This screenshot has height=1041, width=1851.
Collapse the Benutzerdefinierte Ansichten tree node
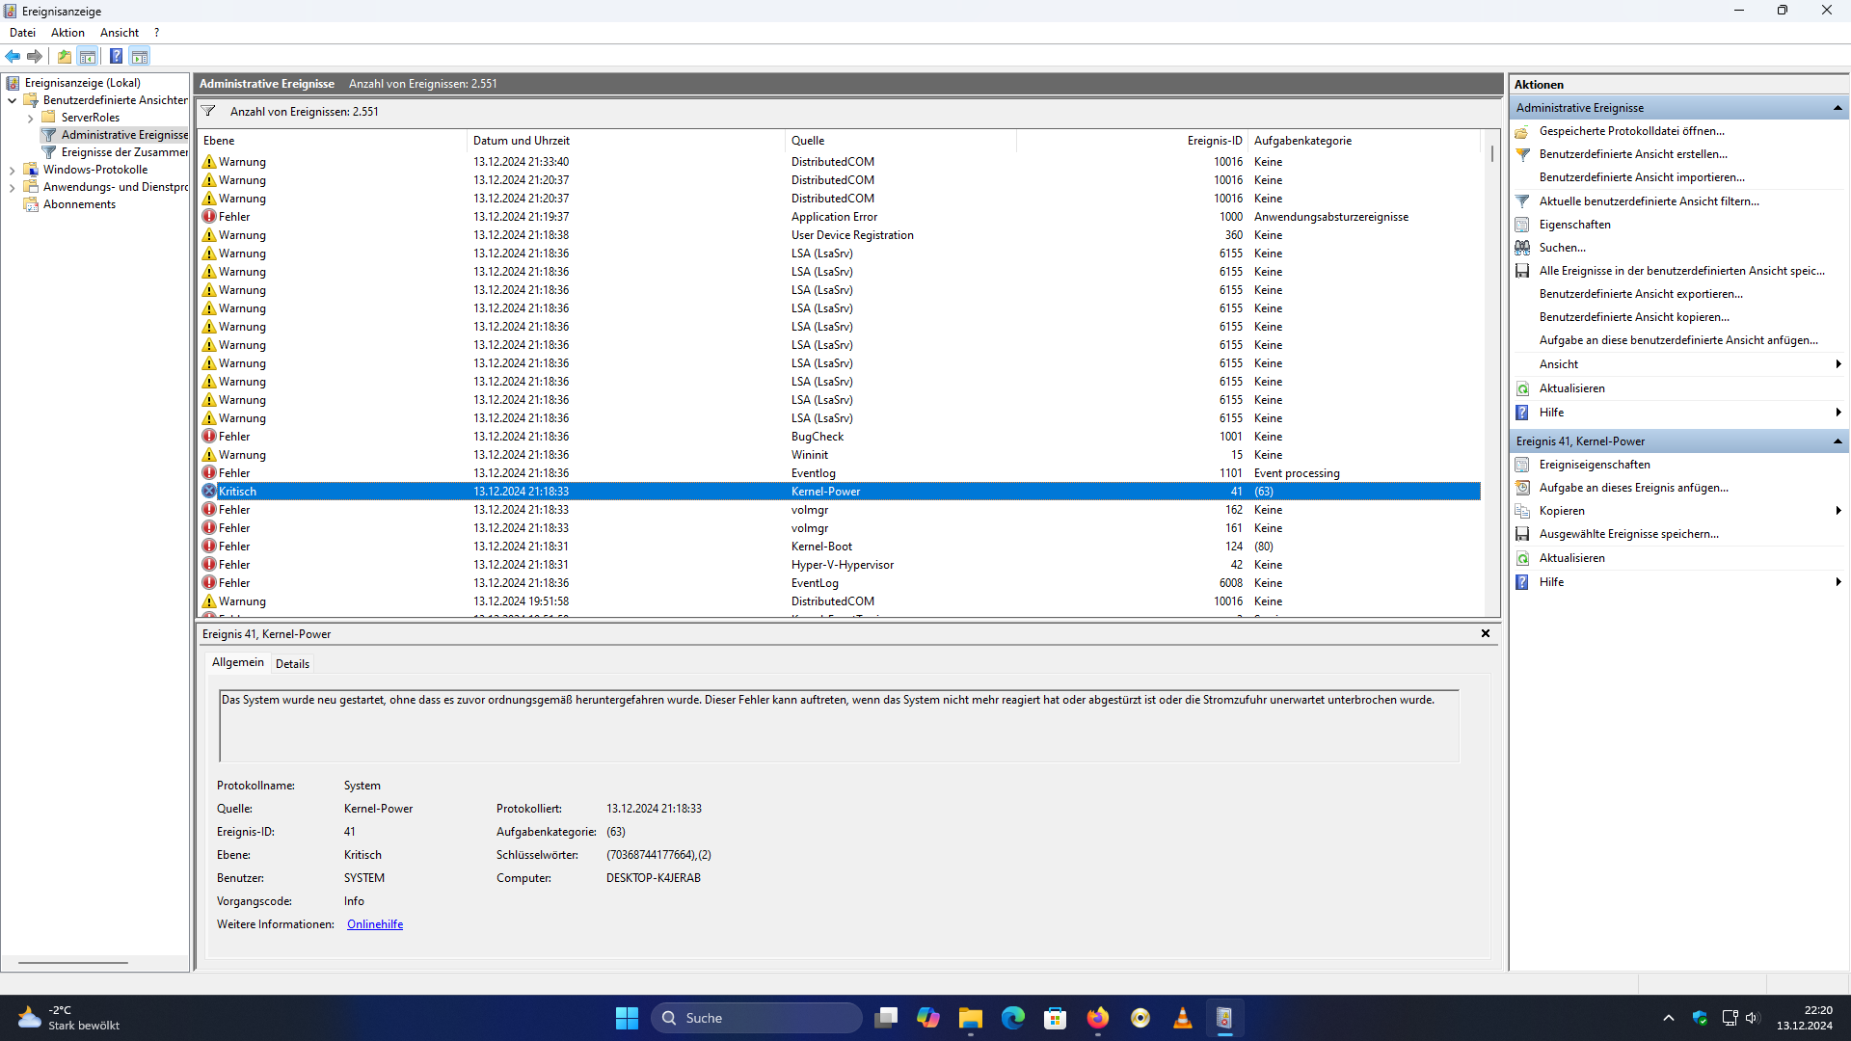tap(12, 100)
